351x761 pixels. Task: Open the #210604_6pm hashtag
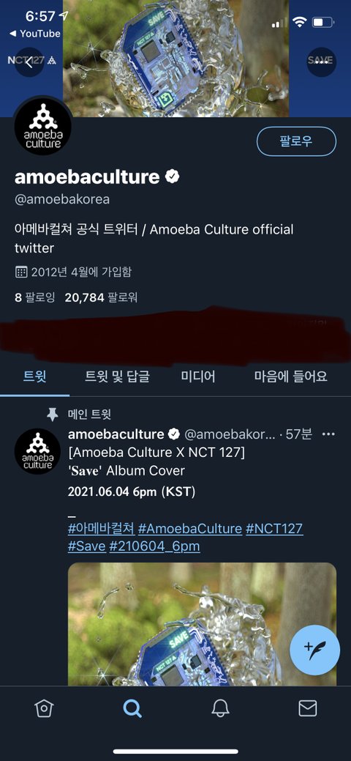(154, 546)
